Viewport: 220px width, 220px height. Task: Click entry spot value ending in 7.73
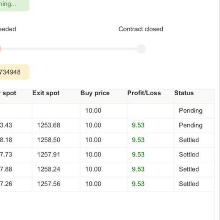coord(6,154)
